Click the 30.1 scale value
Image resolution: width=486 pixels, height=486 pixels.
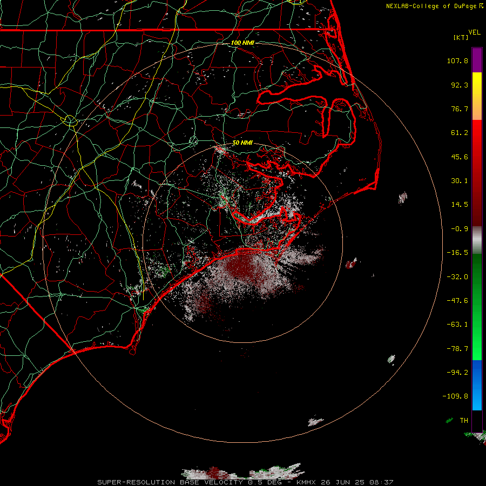coord(460,181)
